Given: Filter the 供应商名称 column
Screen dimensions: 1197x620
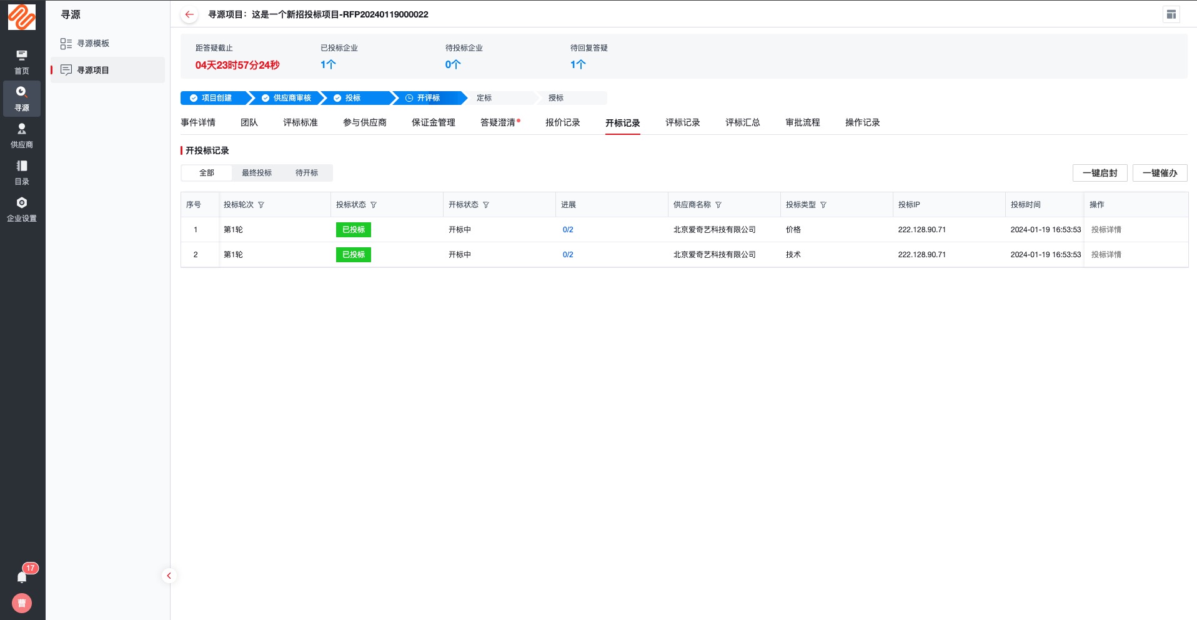Looking at the screenshot, I should click(x=718, y=205).
